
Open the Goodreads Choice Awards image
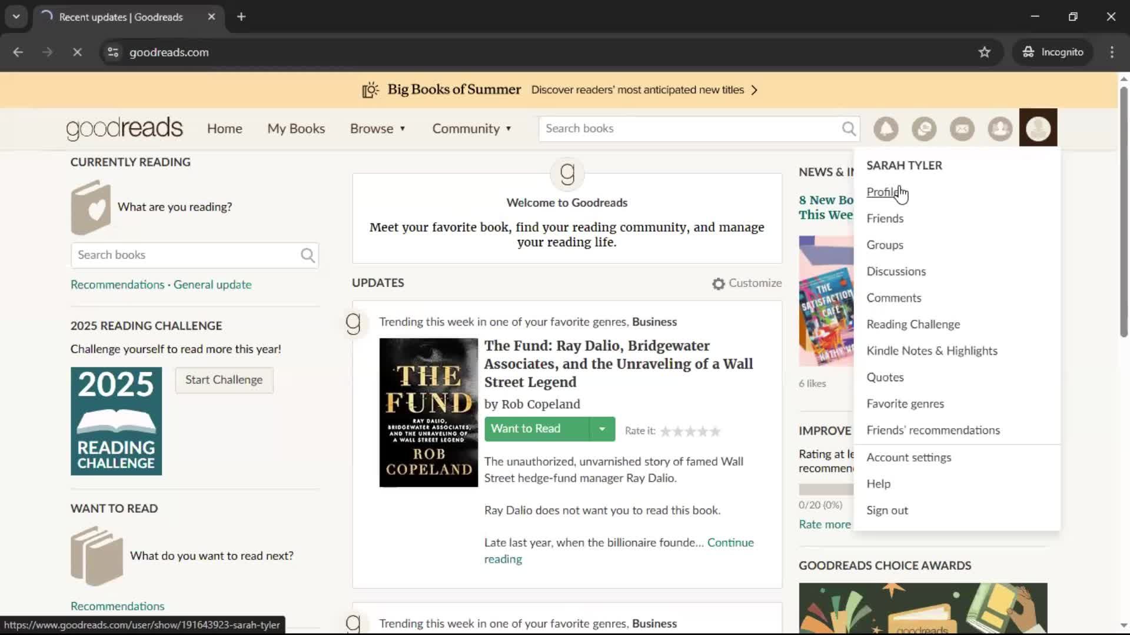pos(923,609)
